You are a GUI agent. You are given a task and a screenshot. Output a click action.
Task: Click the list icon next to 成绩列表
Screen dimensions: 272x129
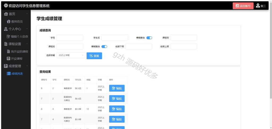pyautogui.click(x=9, y=74)
